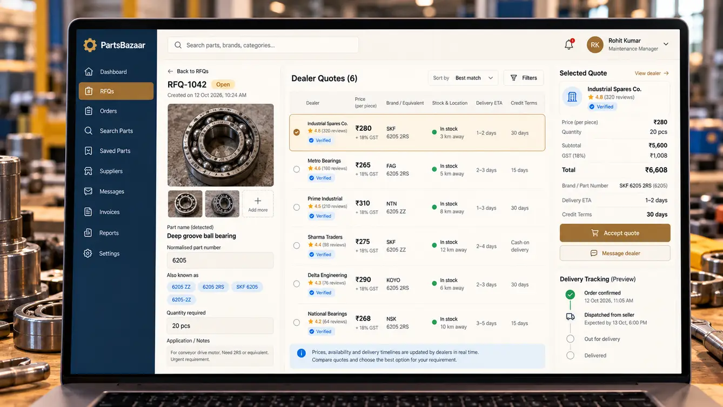Click the Reports chart icon
Image resolution: width=723 pixels, height=407 pixels.
click(x=89, y=233)
